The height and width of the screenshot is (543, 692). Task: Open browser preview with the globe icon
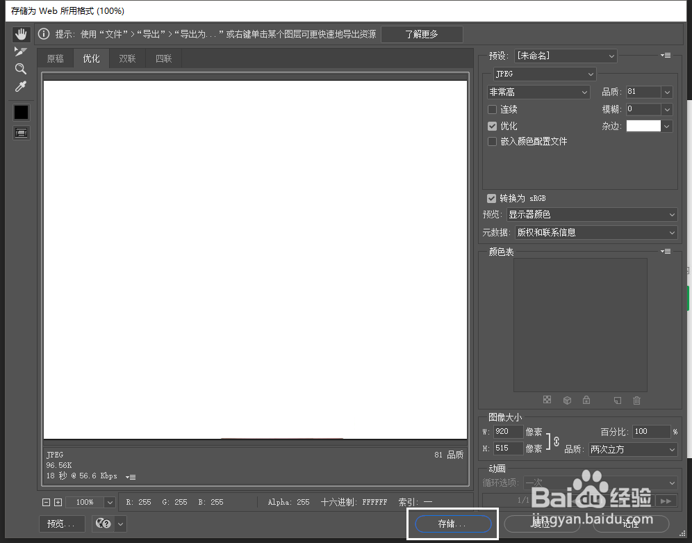103,524
